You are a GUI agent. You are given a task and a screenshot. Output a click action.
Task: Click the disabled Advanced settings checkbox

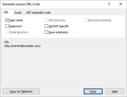point(85,20)
